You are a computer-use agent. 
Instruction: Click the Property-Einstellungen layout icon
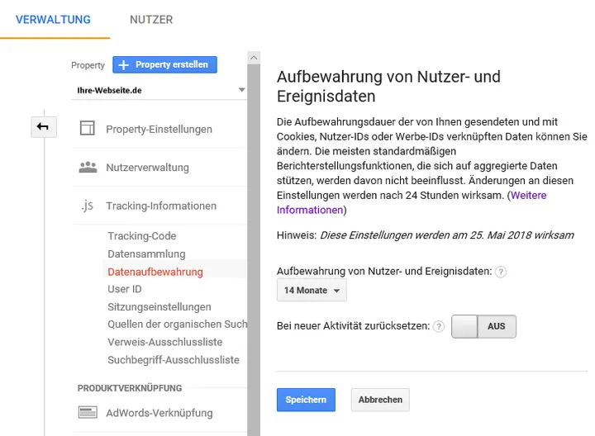[x=88, y=128]
